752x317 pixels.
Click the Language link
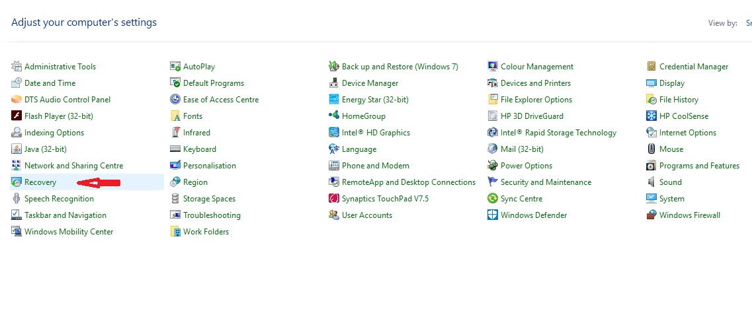pos(359,149)
